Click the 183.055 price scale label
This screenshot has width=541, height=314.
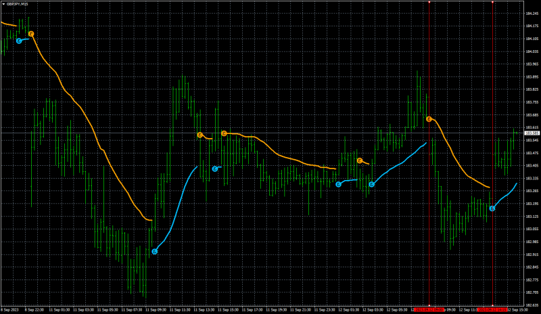click(532, 229)
